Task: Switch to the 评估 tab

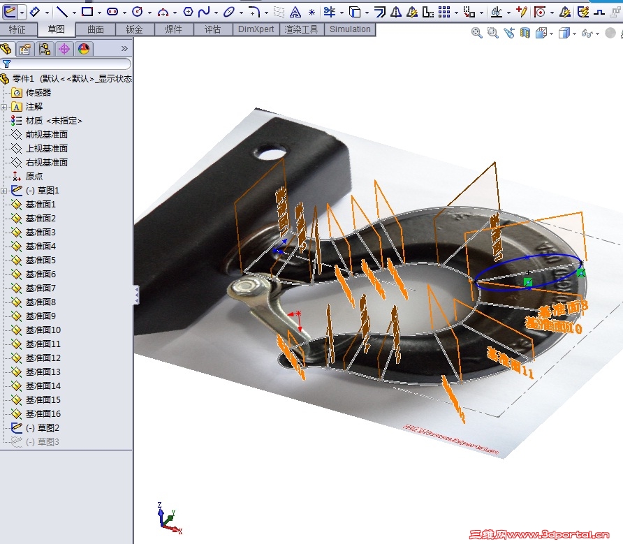Action: tap(212, 29)
